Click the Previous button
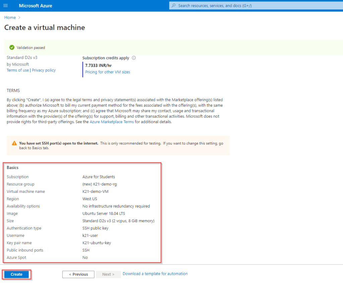Image resolution: width=343 pixels, height=283 pixels. coord(78,274)
